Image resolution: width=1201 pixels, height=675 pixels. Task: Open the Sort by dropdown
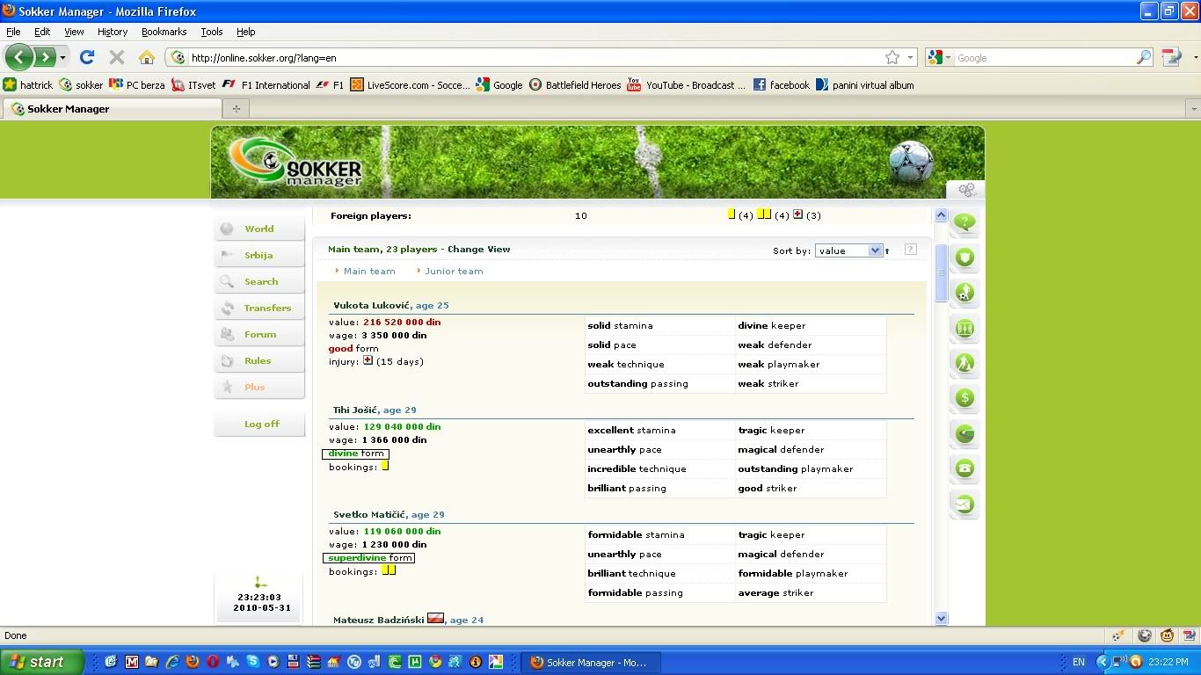pos(848,250)
